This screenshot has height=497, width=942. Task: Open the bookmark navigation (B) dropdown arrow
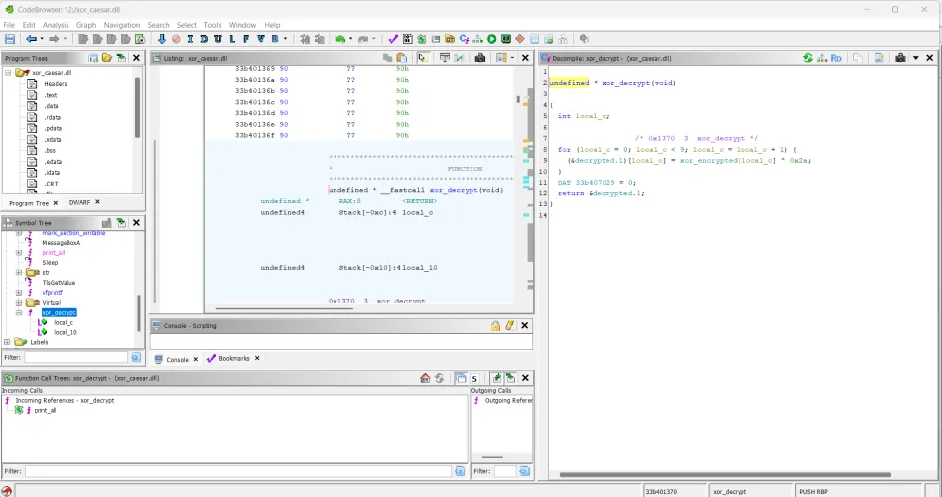tap(285, 39)
